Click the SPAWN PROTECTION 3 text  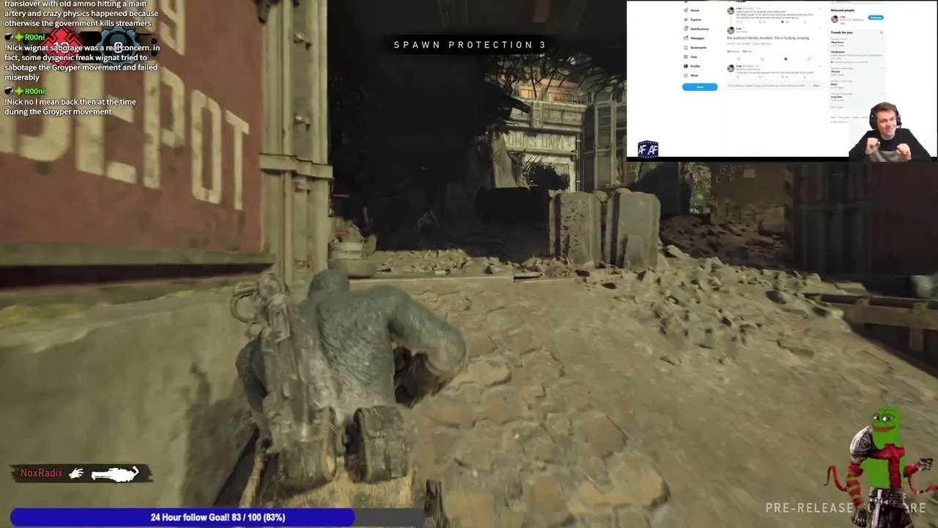470,45
